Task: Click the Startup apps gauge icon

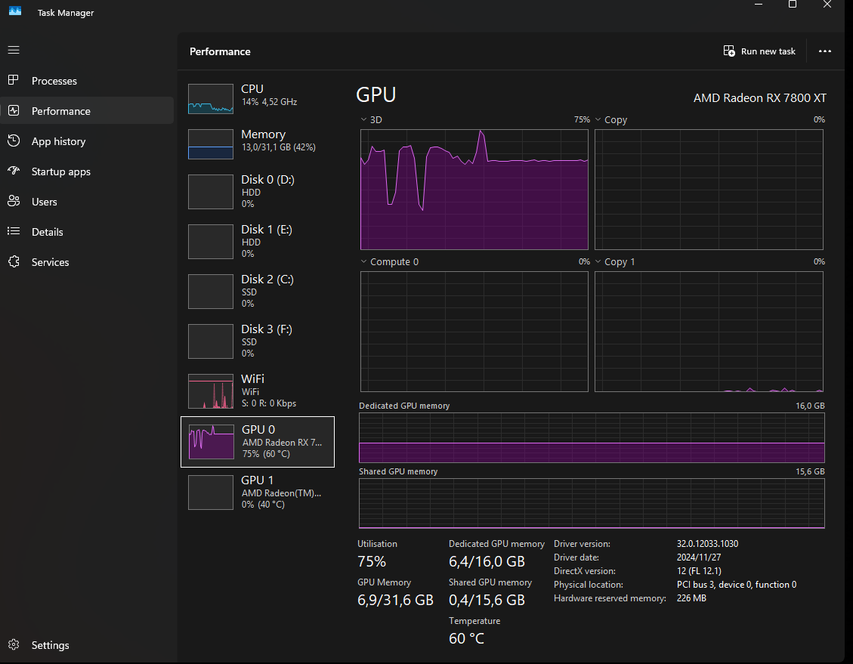Action: click(14, 171)
